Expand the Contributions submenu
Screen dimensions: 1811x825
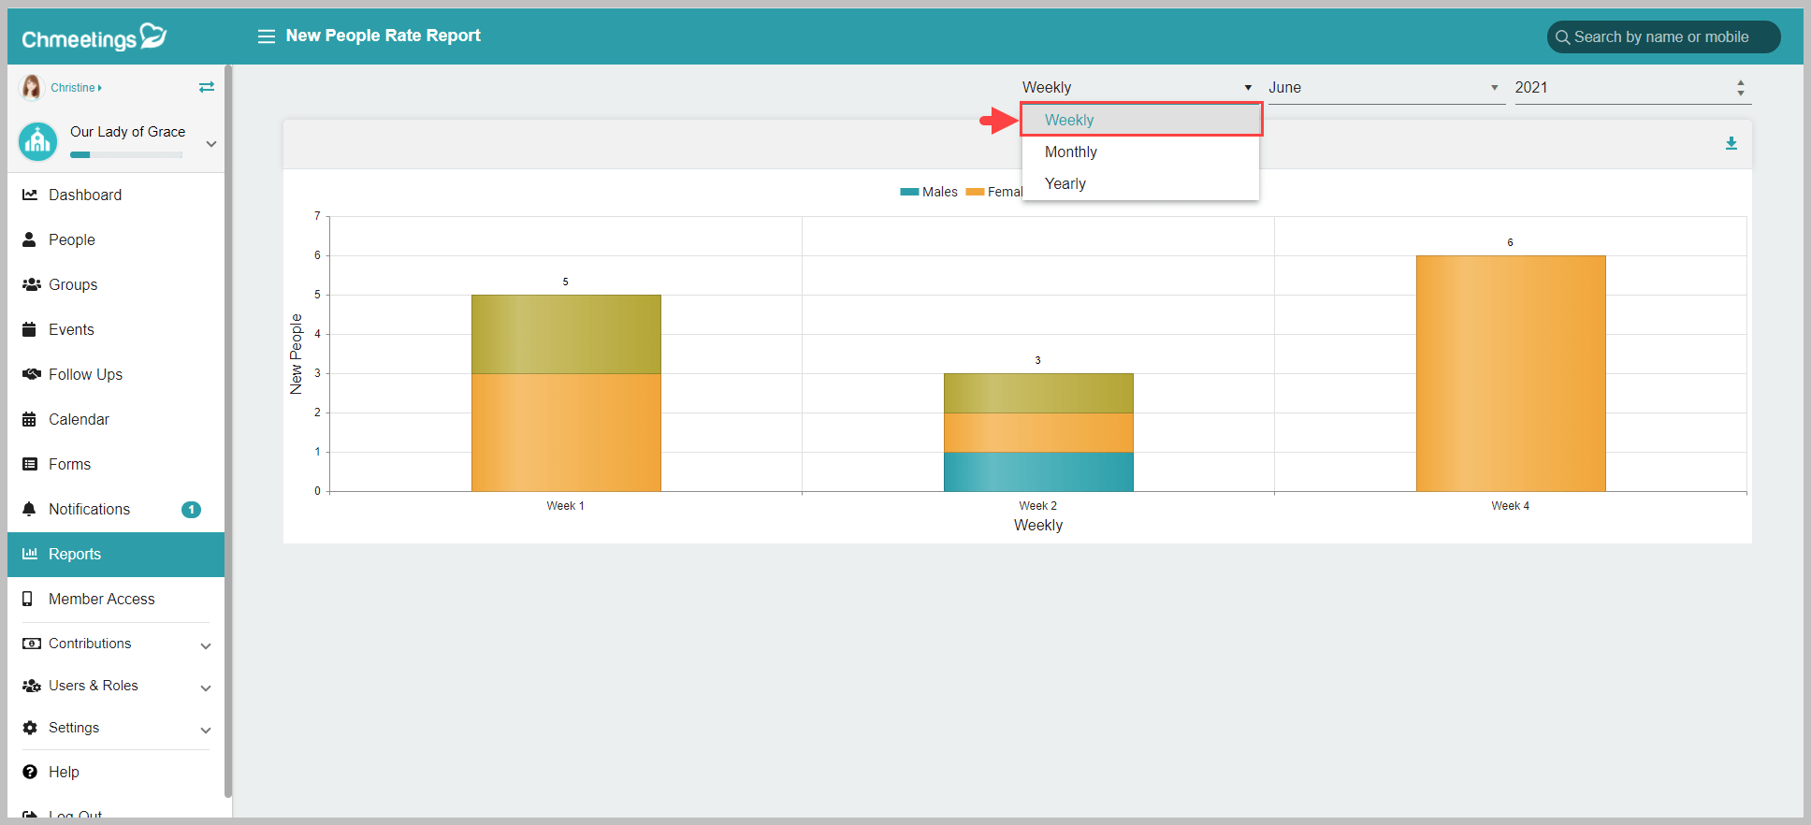tap(206, 645)
